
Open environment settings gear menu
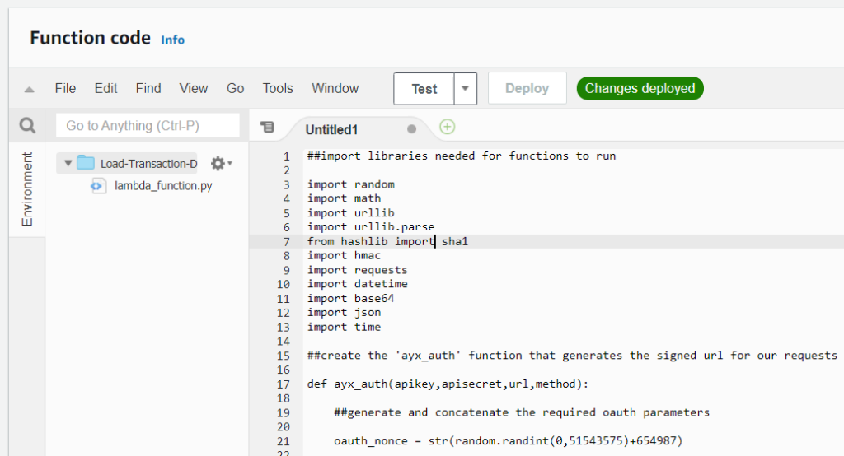point(221,164)
